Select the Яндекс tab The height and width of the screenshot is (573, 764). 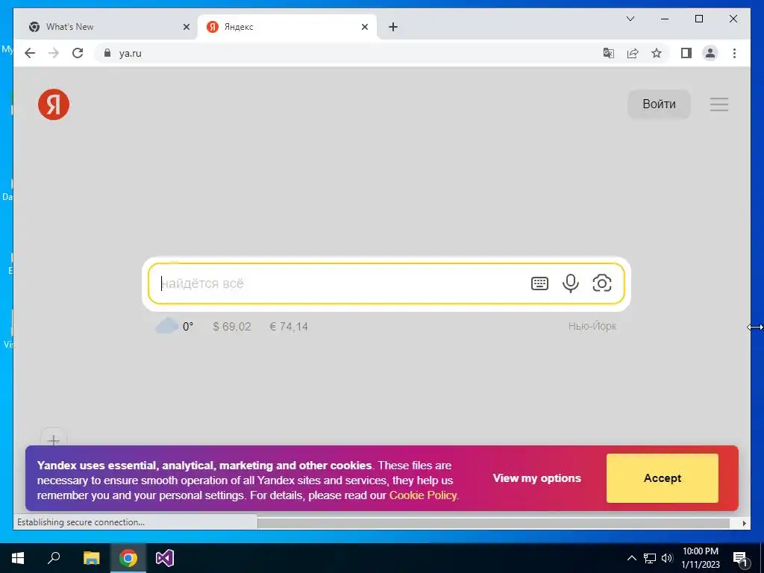(x=287, y=27)
